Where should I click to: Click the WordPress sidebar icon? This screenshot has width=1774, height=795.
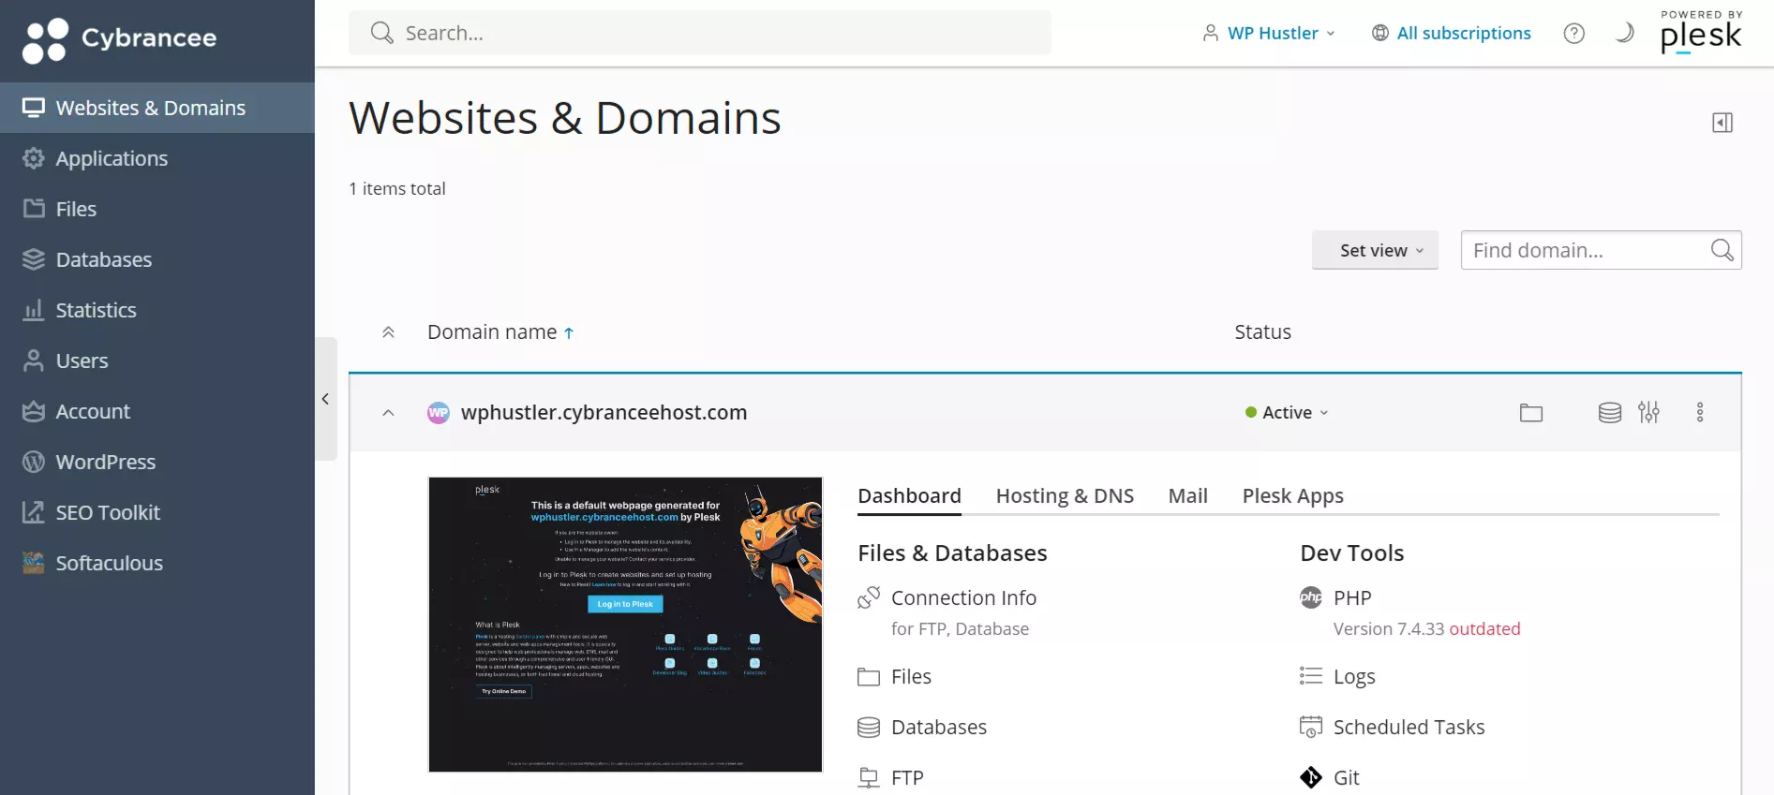pos(34,462)
